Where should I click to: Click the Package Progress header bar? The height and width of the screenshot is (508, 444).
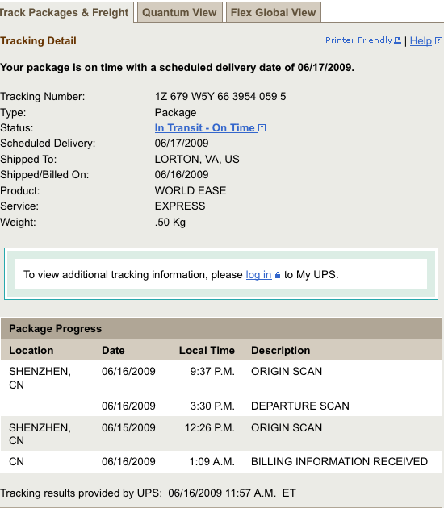pyautogui.click(x=221, y=328)
